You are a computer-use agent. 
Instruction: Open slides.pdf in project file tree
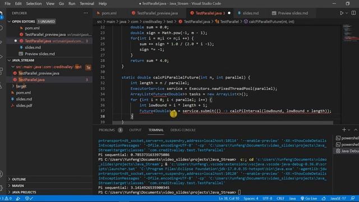pos(24,105)
